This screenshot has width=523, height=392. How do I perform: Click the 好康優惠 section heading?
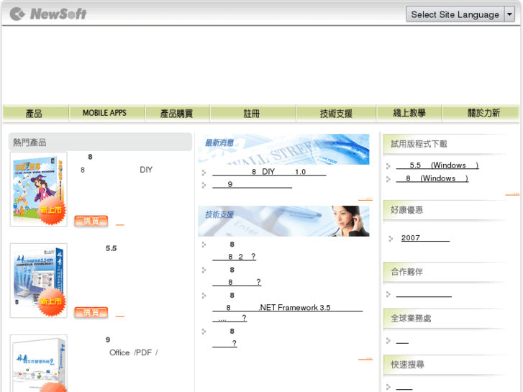pyautogui.click(x=406, y=210)
